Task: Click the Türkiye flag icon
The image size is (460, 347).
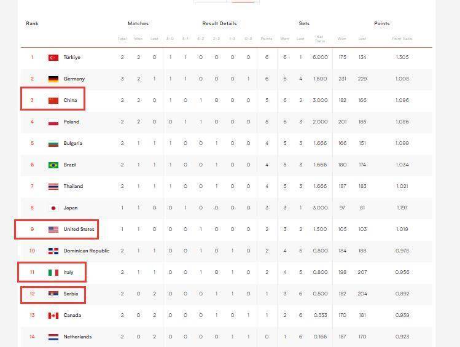Action: (53, 58)
